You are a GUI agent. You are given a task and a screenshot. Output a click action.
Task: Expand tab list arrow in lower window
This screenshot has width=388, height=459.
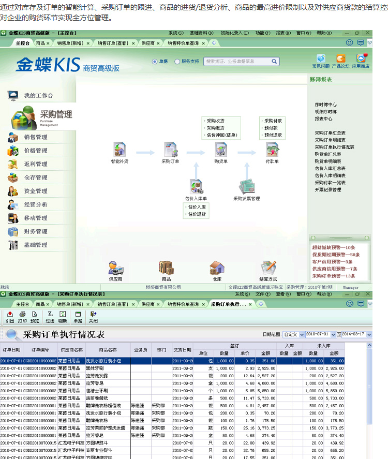tap(370, 304)
